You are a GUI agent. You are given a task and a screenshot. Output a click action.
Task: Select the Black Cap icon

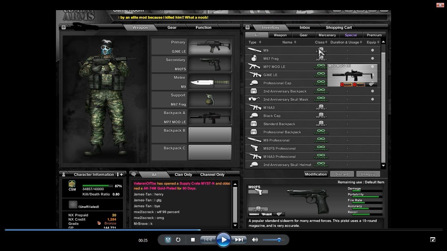(254, 116)
